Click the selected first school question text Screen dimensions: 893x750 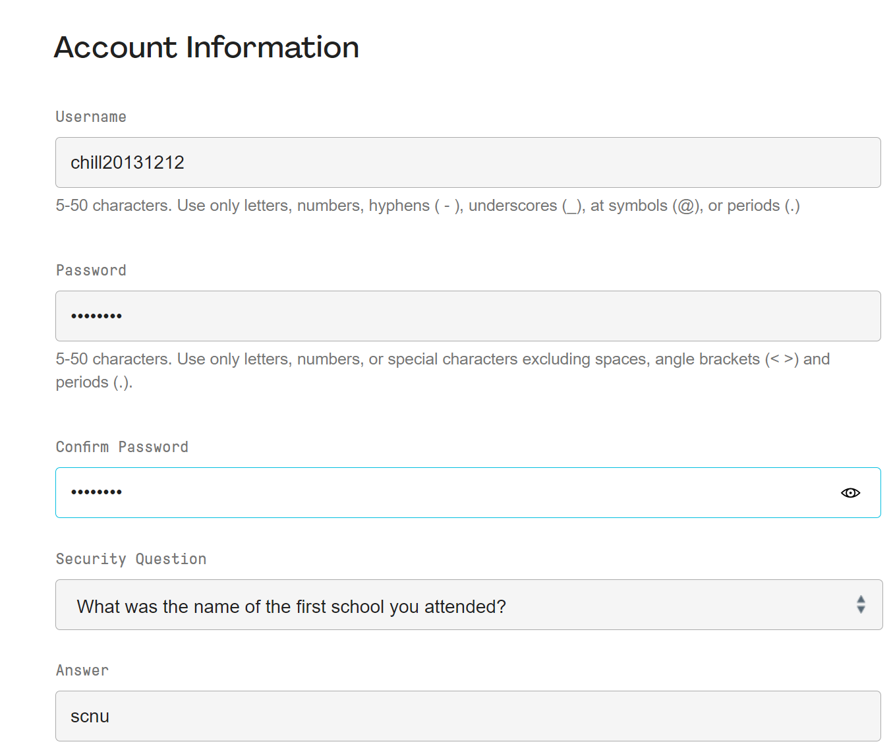pyautogui.click(x=291, y=606)
